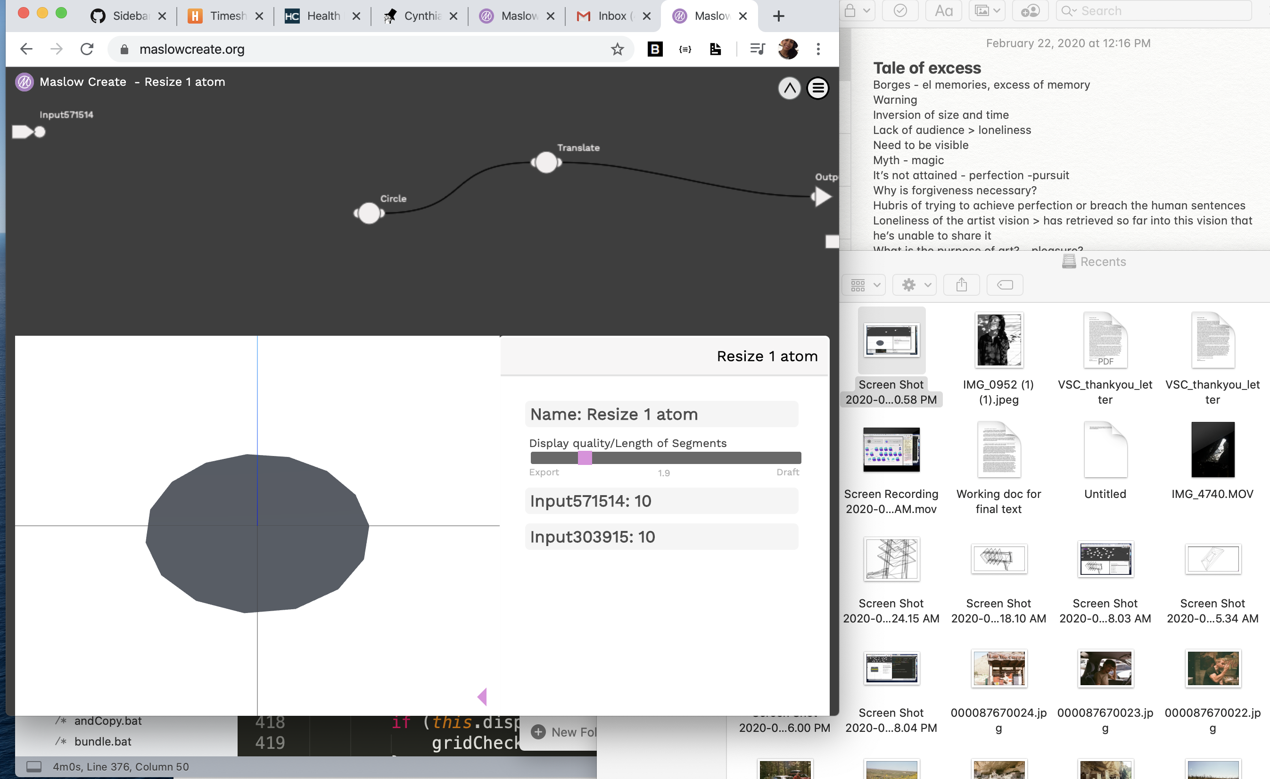Screen dimensions: 1270x779
Task: Switch to the Inbox Gmail tab
Action: (612, 16)
